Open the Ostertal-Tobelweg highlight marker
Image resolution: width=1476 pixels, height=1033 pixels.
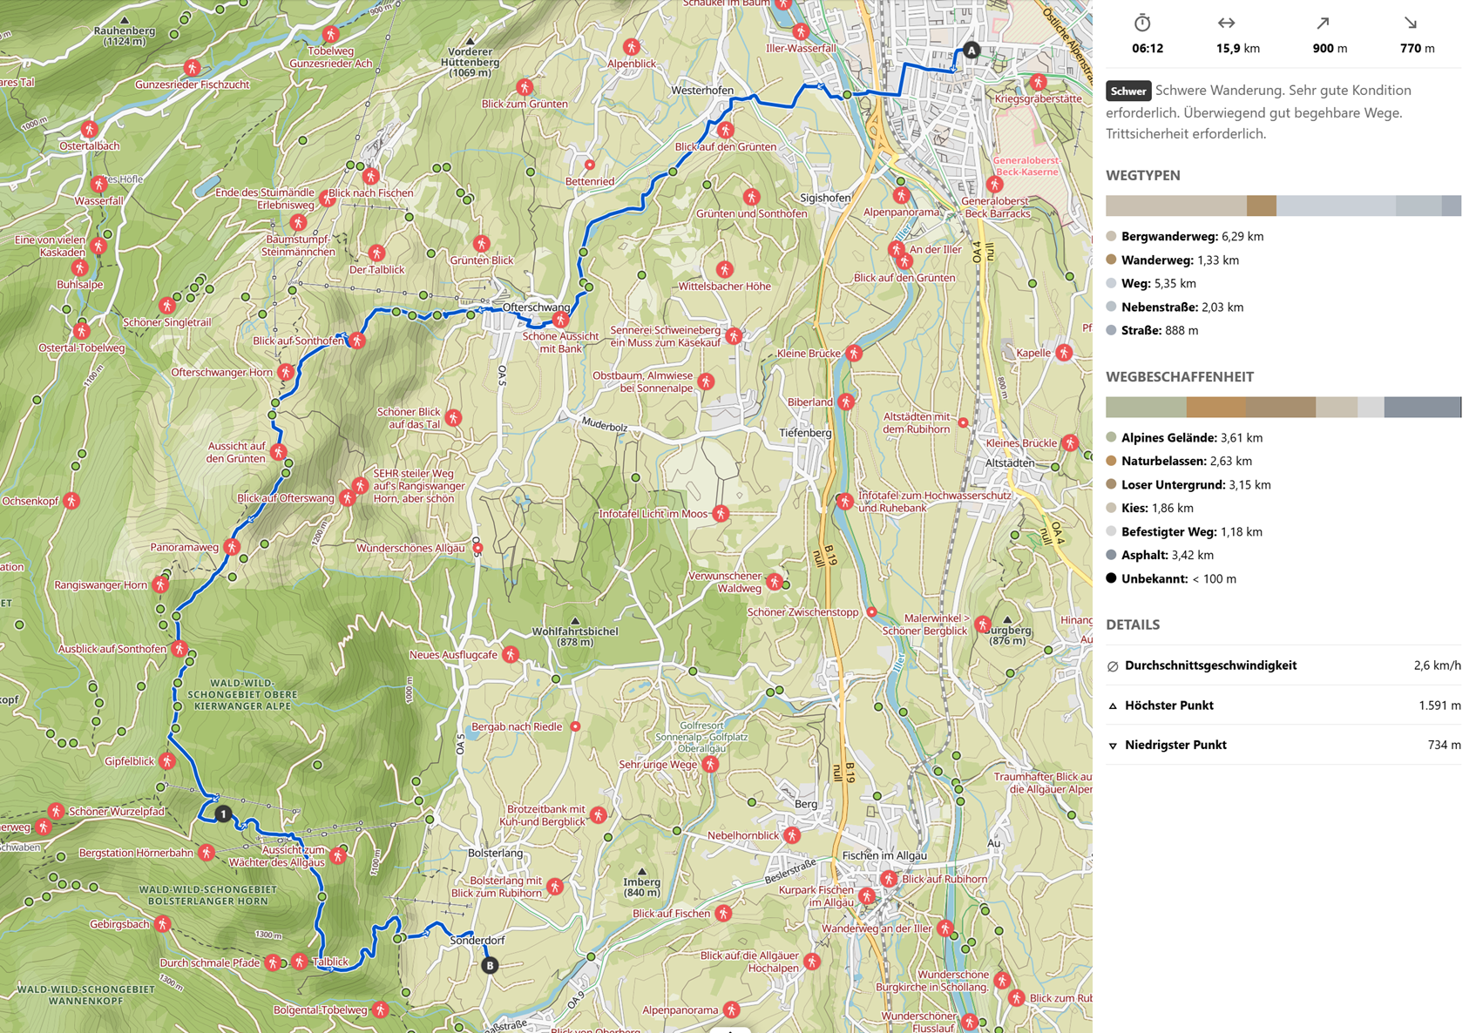click(82, 331)
